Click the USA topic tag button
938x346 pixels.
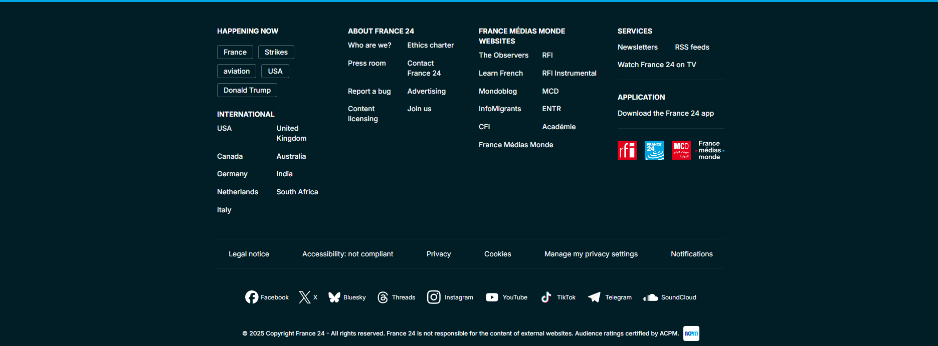[x=275, y=71]
